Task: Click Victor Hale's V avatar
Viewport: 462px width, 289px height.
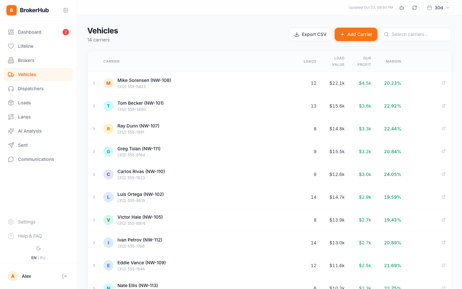Action: (108, 220)
